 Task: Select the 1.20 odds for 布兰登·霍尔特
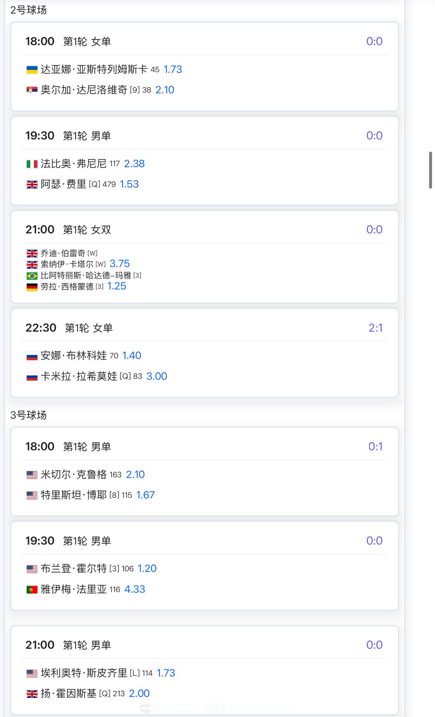coord(147,569)
